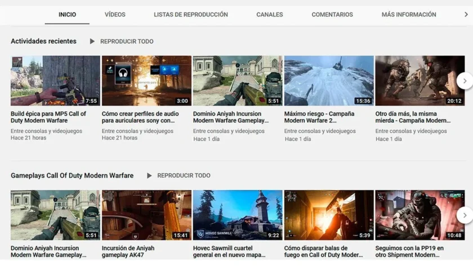Show next videos in Actividades recientes row
The height and width of the screenshot is (266, 473).
point(465,81)
